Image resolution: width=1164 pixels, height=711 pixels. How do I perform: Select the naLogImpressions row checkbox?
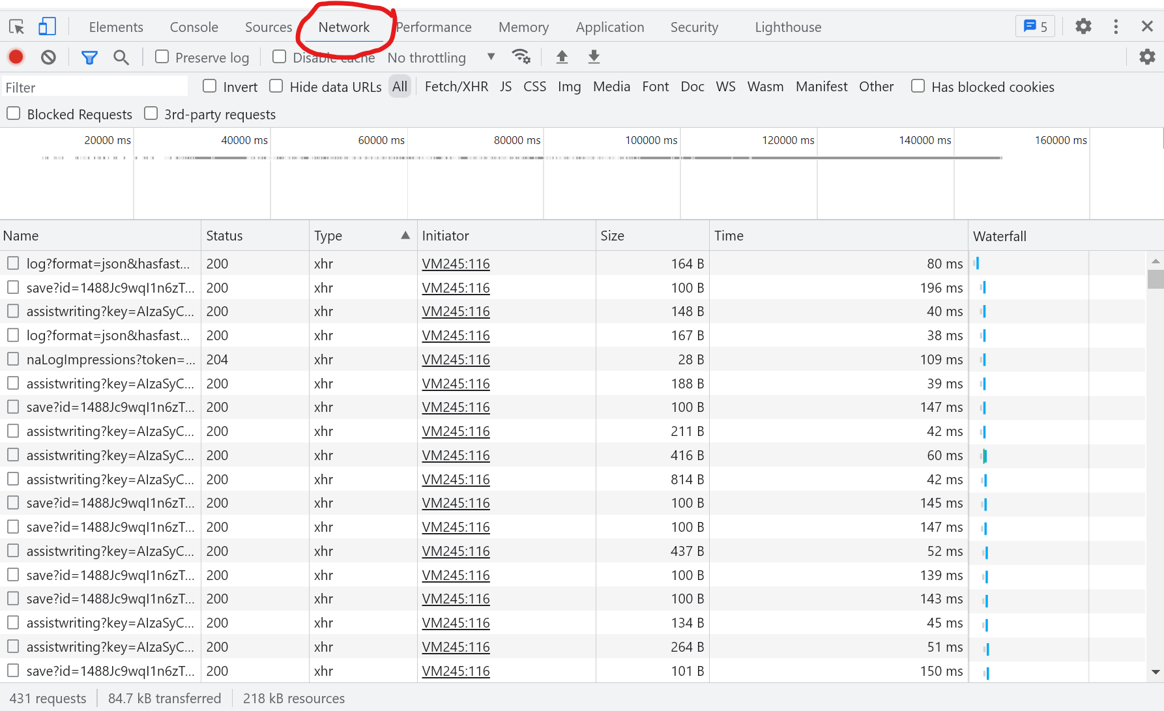[13, 359]
